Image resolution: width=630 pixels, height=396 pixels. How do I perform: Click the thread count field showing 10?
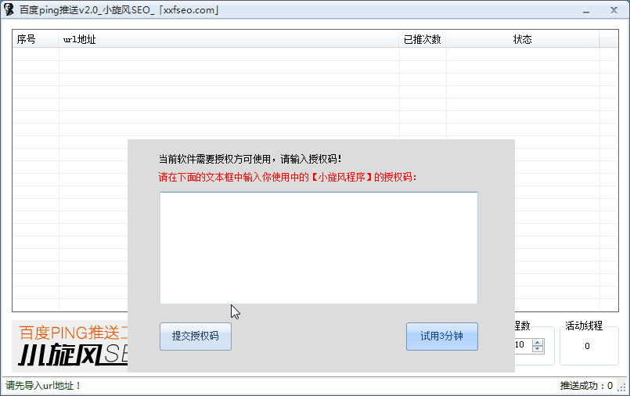pos(523,345)
